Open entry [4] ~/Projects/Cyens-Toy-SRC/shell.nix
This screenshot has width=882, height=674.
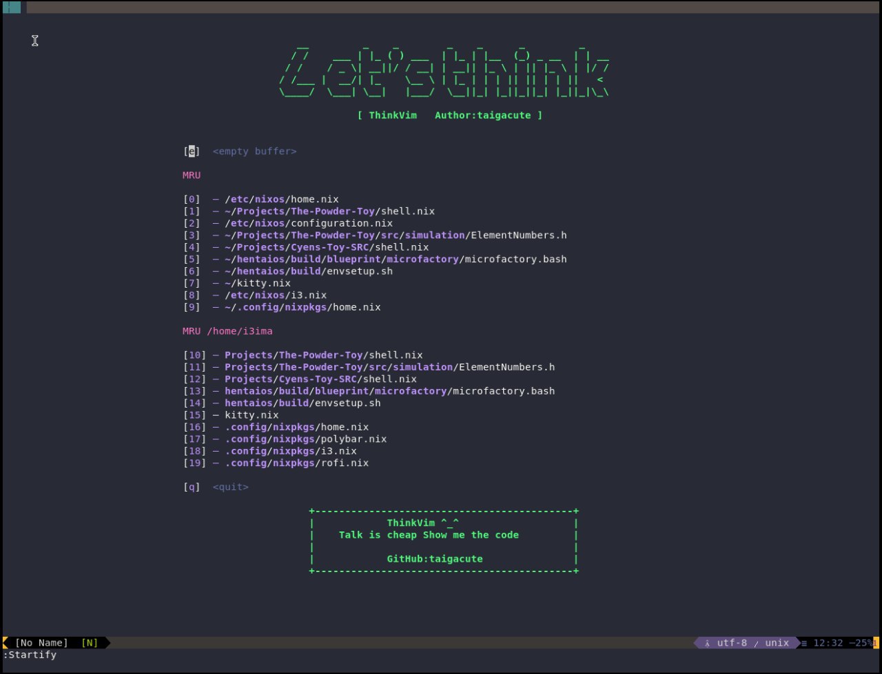306,248
